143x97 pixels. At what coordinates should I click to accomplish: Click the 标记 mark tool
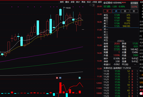coord(89,2)
